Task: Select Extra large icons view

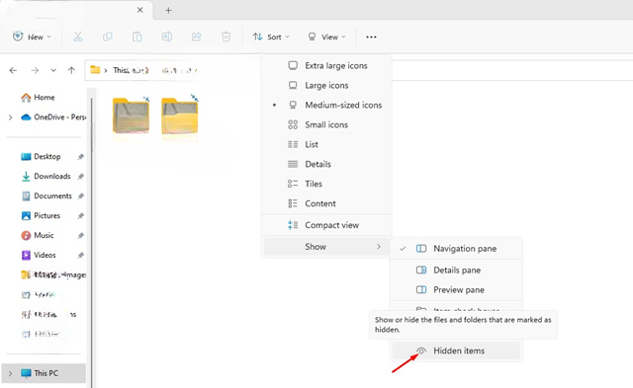Action: (x=326, y=66)
